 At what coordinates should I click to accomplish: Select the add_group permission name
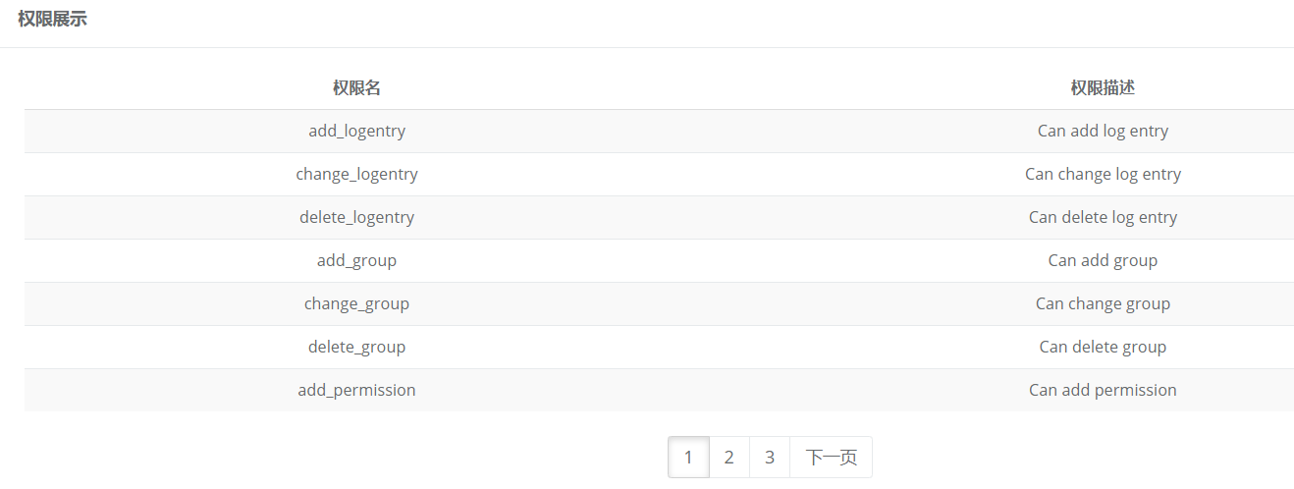(x=356, y=260)
